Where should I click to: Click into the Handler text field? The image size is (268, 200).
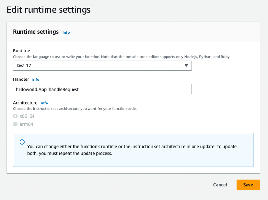click(x=102, y=89)
